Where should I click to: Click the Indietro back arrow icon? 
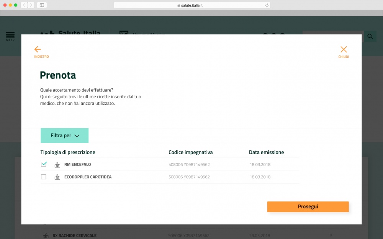(38, 49)
